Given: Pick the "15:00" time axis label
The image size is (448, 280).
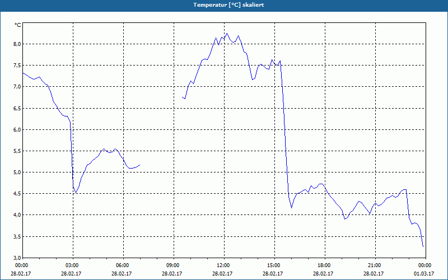Looking at the screenshot, I should (x=274, y=265).
